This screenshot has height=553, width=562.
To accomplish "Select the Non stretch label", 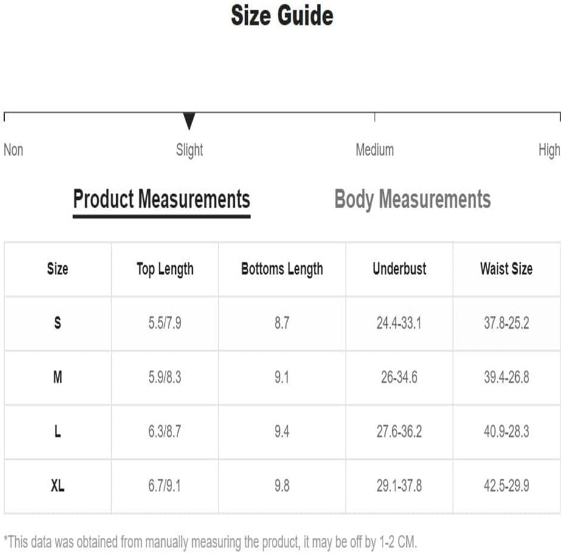I will click(13, 150).
